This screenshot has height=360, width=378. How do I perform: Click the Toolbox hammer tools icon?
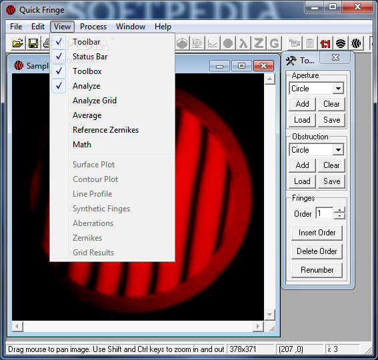(x=291, y=61)
